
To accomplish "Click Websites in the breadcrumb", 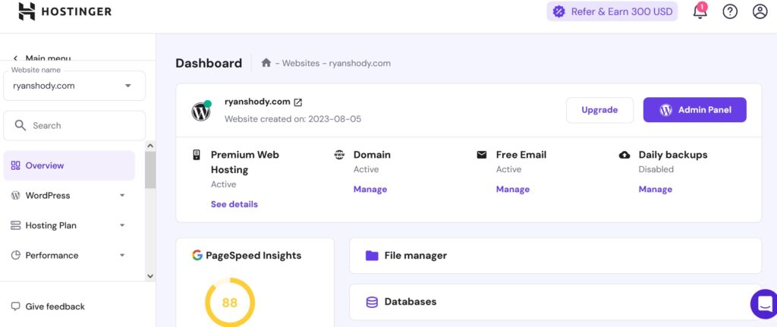I will [300, 64].
